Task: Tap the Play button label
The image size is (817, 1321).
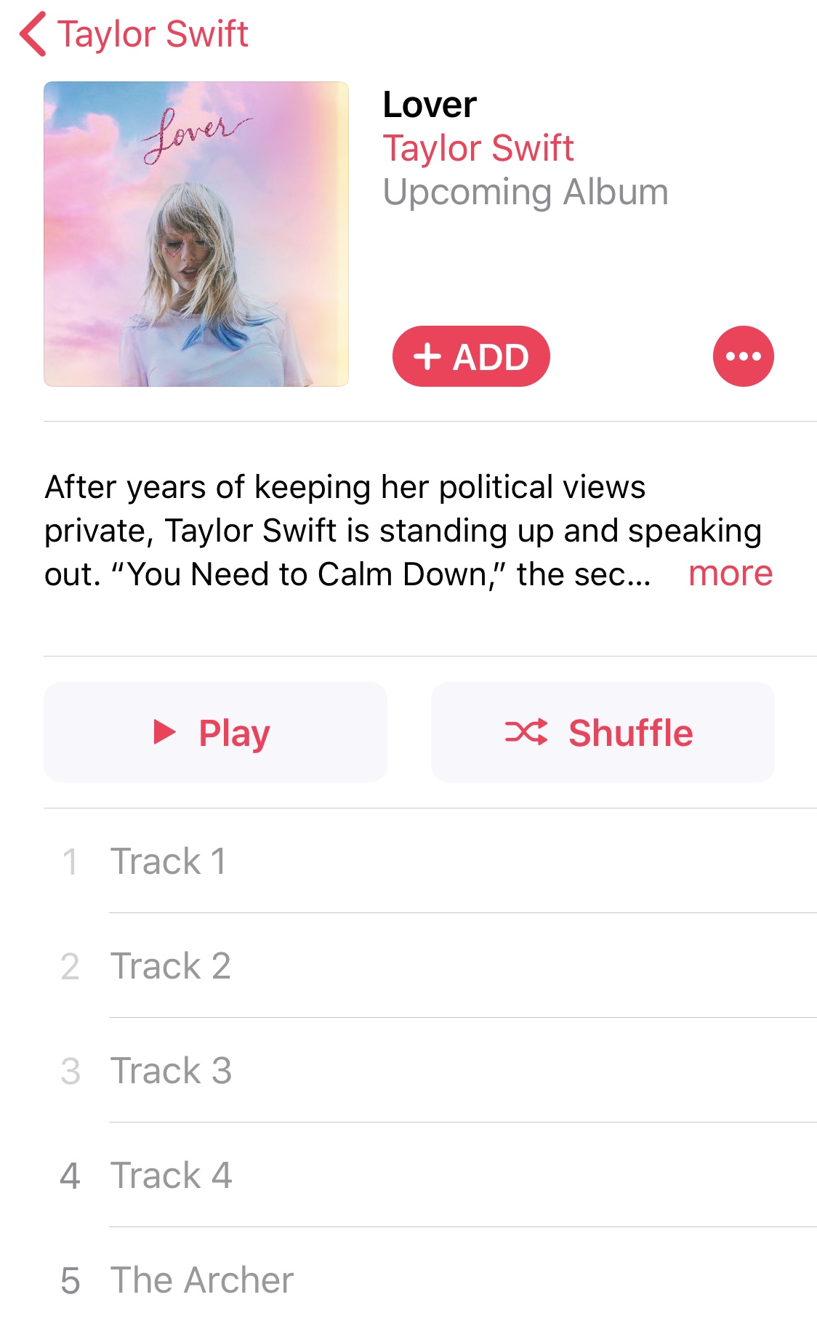Action: coord(234,734)
